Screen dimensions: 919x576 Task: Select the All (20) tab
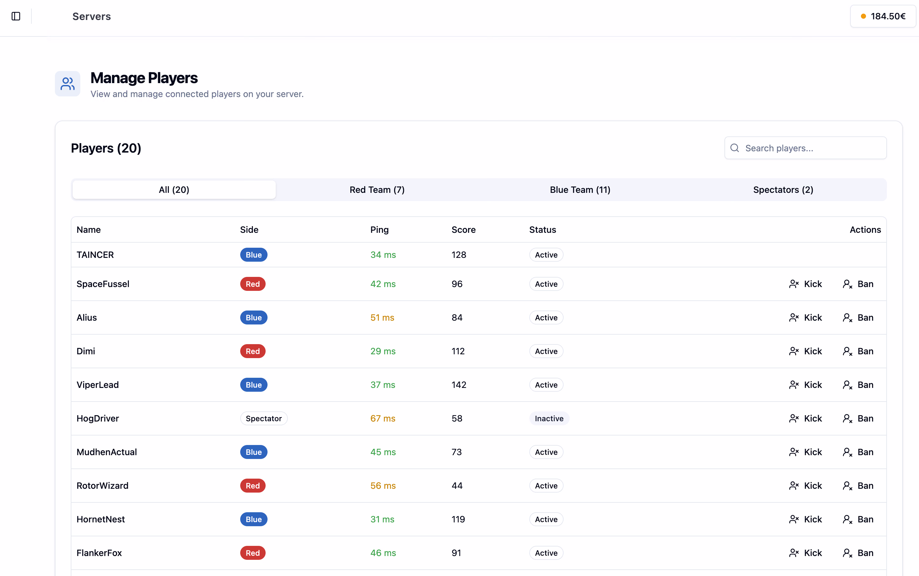click(x=174, y=190)
